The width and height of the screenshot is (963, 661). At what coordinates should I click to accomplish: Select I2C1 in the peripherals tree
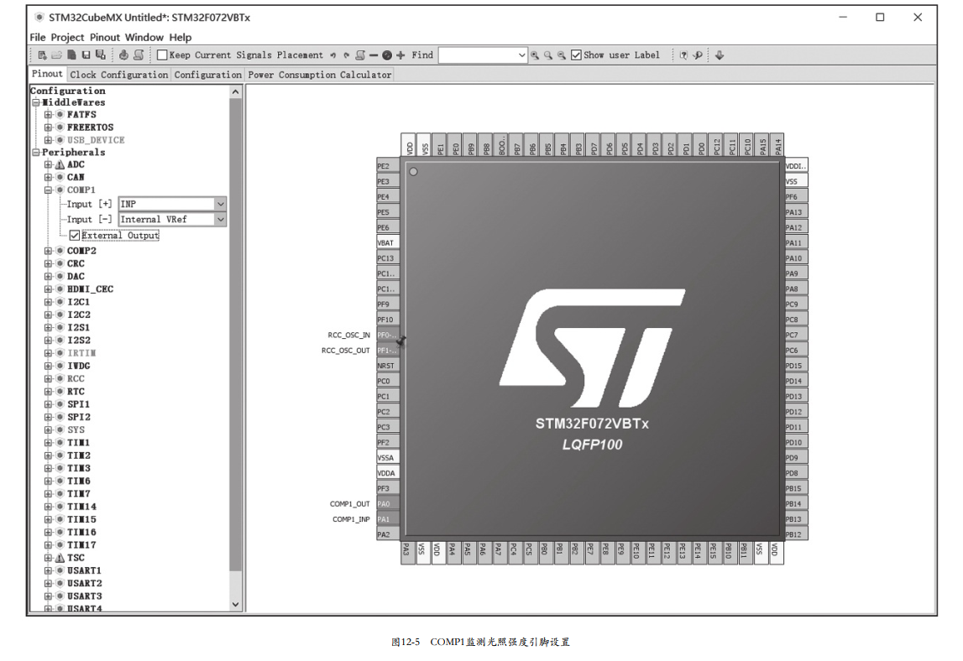tap(78, 302)
